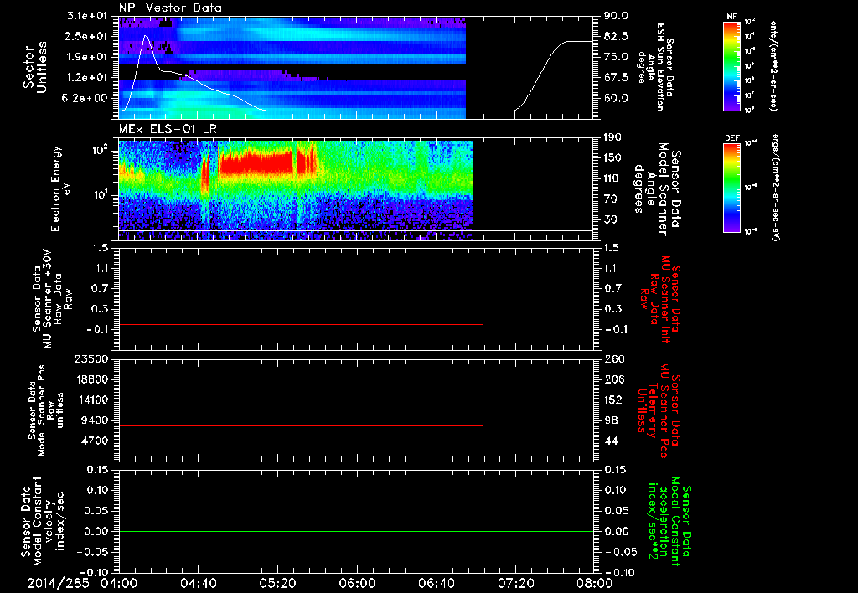Image resolution: width=858 pixels, height=593 pixels.
Task: Click the "44" telemetry tick value
Action: [x=611, y=441]
